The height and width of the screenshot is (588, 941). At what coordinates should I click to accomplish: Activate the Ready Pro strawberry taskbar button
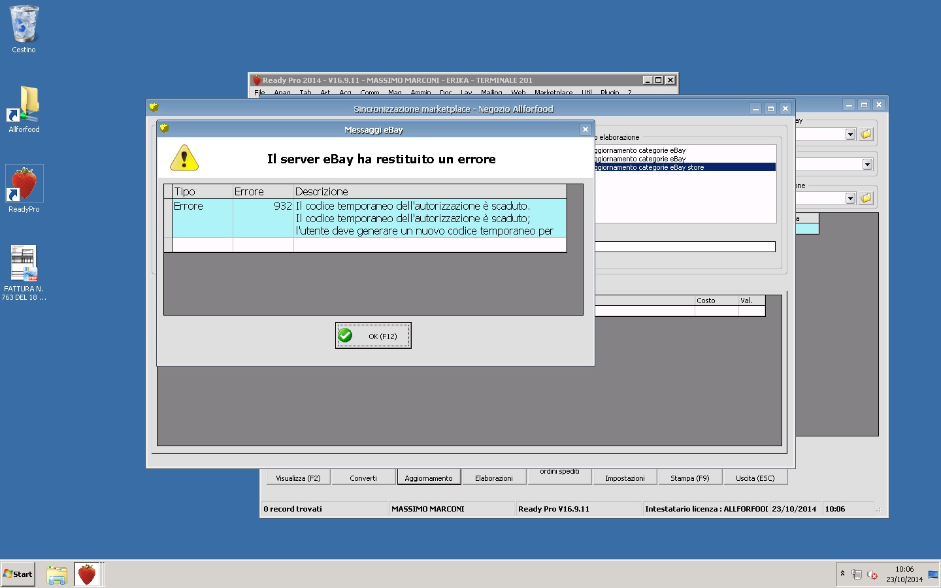pos(87,574)
